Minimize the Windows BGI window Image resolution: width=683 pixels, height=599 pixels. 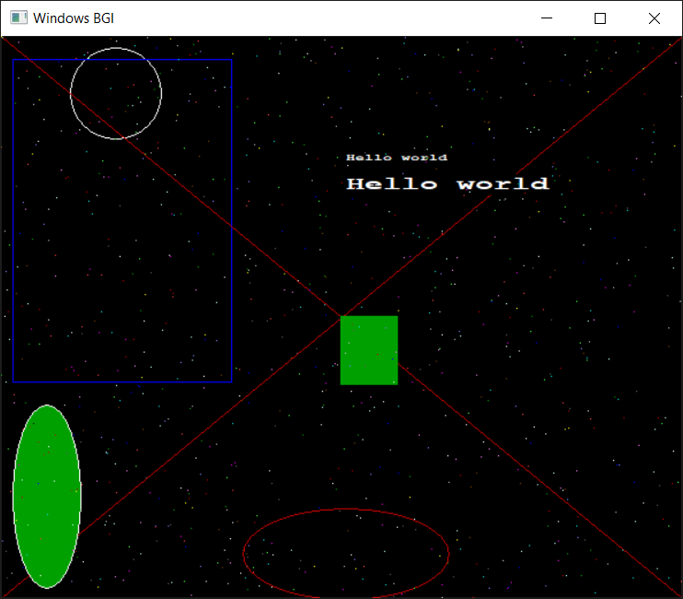click(x=547, y=18)
